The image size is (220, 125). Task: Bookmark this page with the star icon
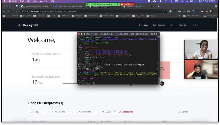click(165, 11)
